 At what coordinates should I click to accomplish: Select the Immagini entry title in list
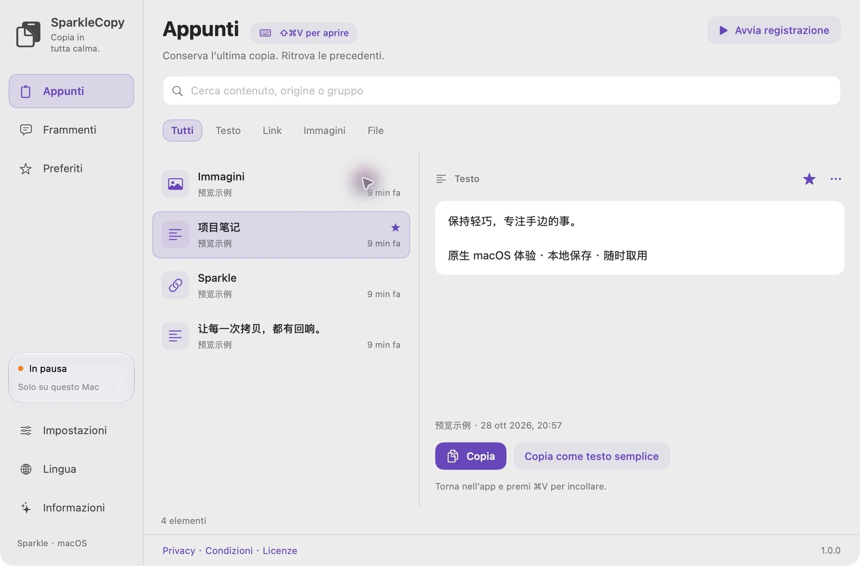[221, 177]
